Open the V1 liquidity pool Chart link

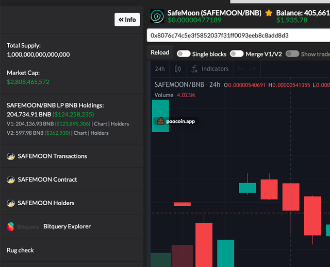(101, 124)
